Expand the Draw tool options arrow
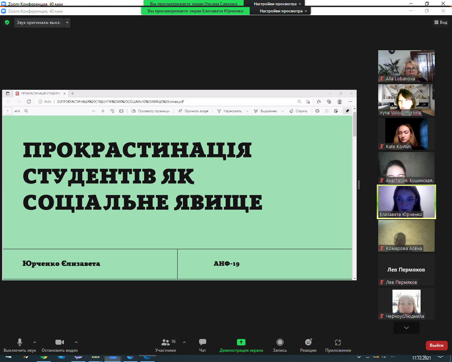This screenshot has width=452, height=362. coord(247,111)
